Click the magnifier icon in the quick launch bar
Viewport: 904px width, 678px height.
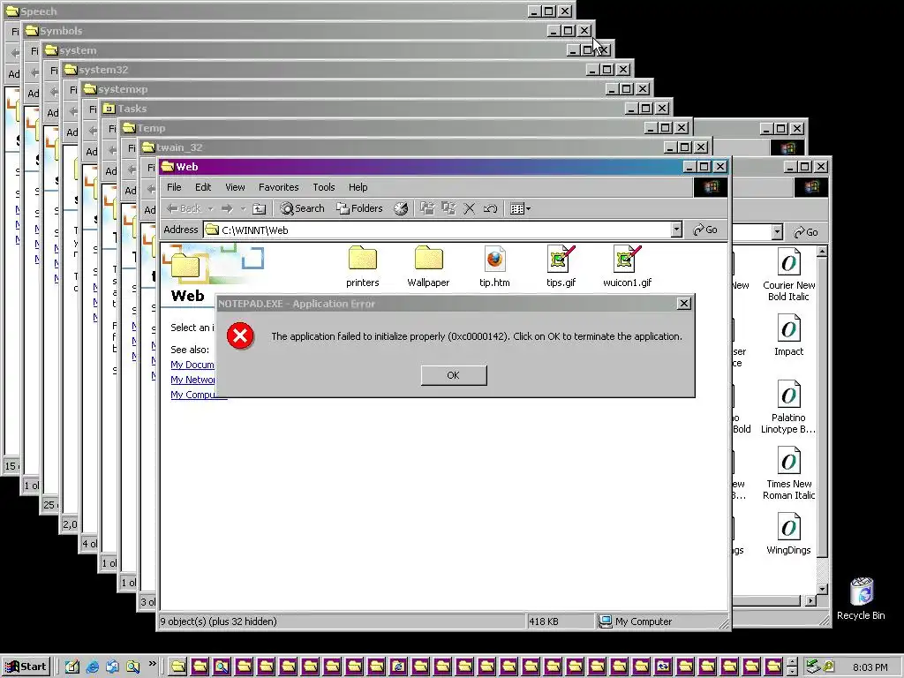133,667
